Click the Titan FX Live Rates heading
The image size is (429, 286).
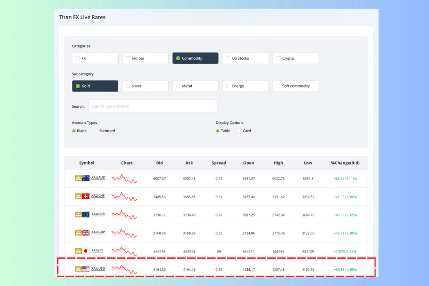tap(82, 17)
